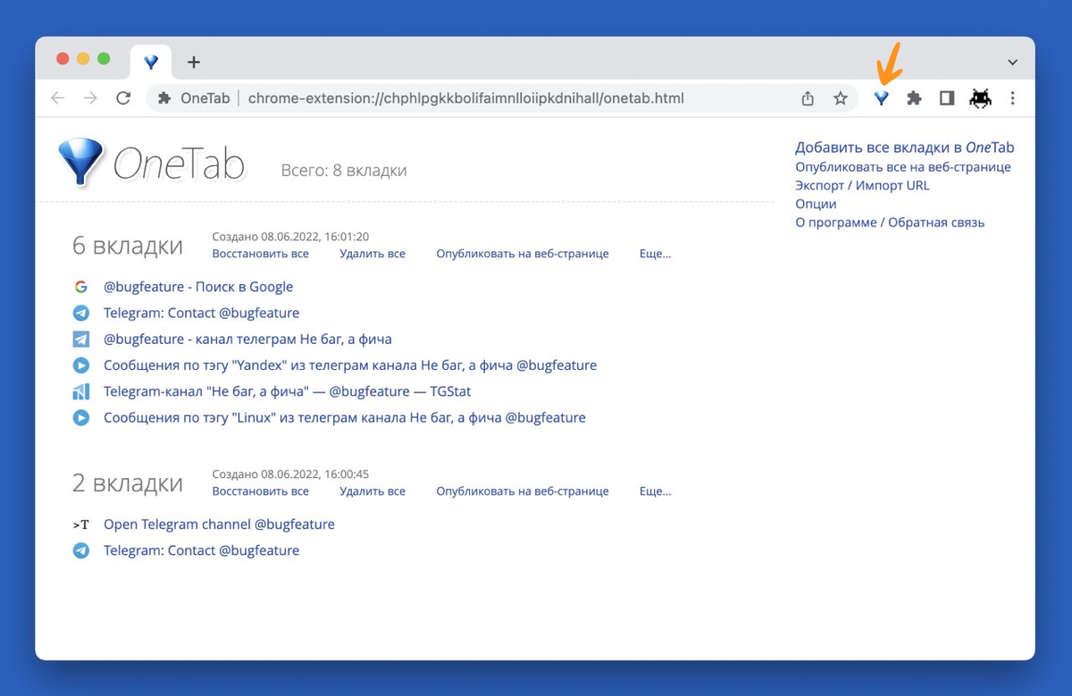The height and width of the screenshot is (696, 1072).
Task: Open the Yandex tag messages link
Action: coord(350,365)
